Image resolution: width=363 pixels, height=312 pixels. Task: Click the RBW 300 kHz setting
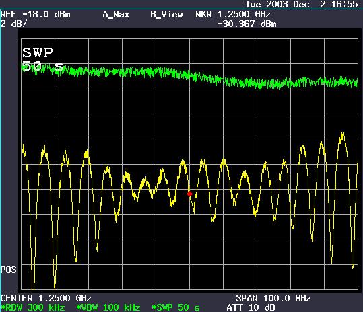(32, 307)
